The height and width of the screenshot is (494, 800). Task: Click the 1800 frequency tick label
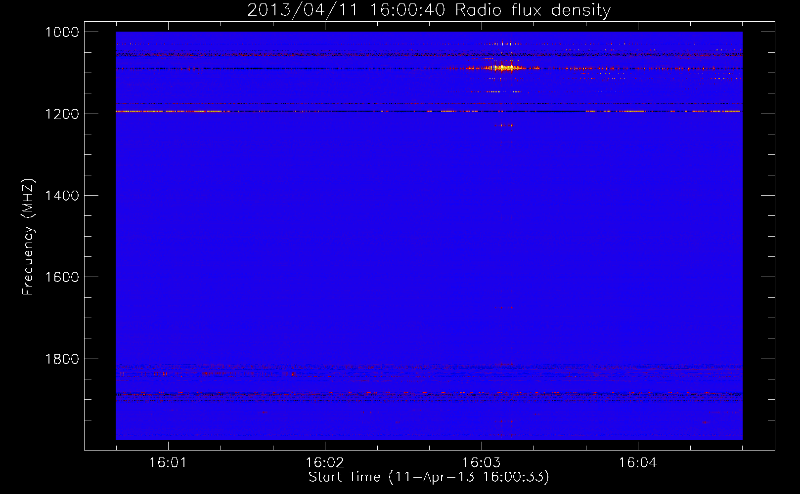(62, 359)
